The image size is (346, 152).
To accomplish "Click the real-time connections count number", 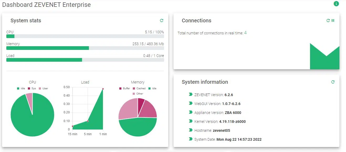I will (245, 33).
